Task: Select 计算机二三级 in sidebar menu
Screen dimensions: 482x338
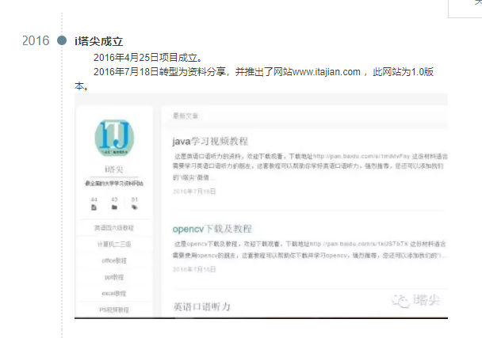Action: 113,245
